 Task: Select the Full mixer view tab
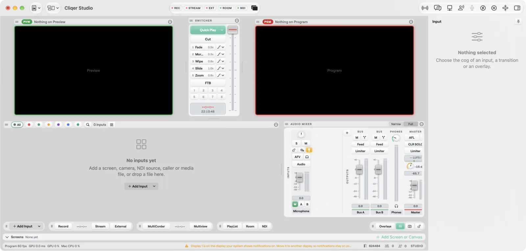pyautogui.click(x=411, y=124)
